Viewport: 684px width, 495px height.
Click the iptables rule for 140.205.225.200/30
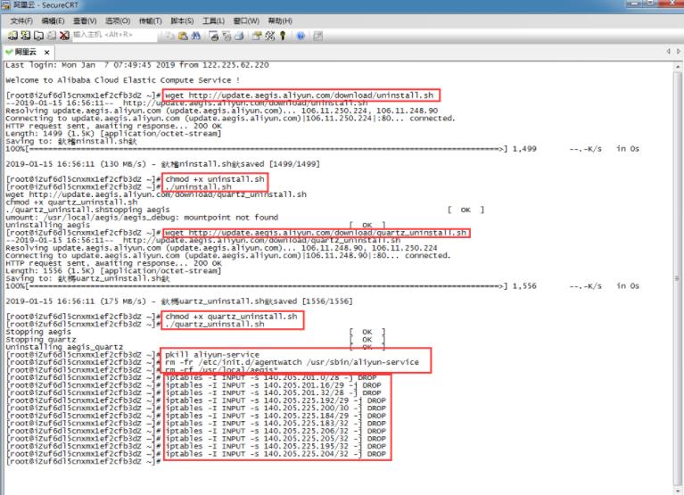point(276,408)
